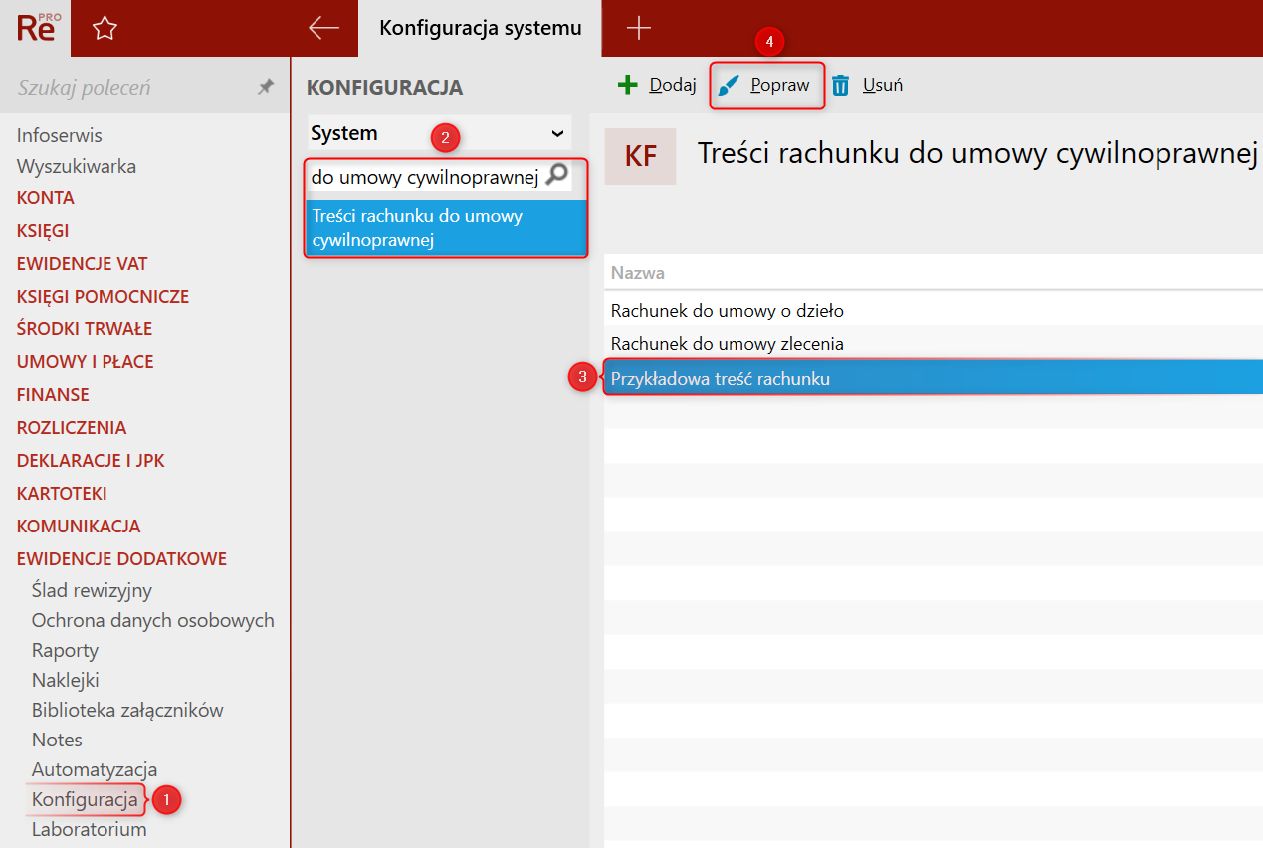Viewport: 1263px width, 848px height.
Task: Pin the command search panel
Action: pos(265,88)
